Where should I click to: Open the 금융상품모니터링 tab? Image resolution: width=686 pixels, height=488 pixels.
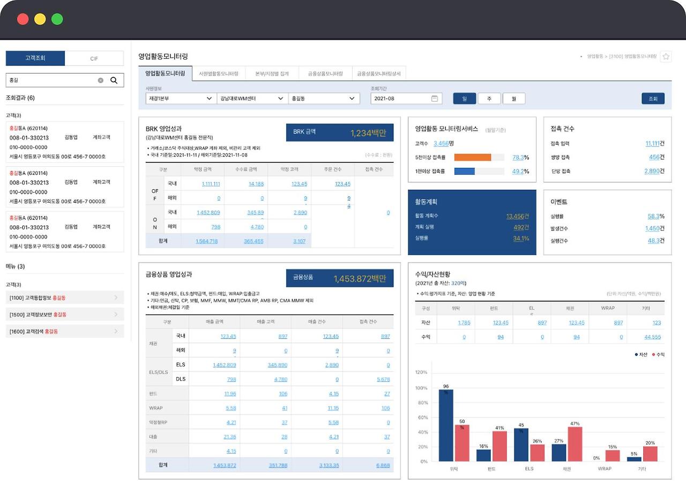tap(325, 73)
